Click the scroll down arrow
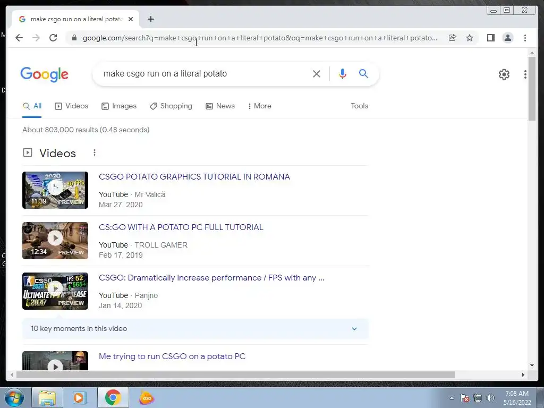Screen dimensions: 544x408 [x=532, y=365]
